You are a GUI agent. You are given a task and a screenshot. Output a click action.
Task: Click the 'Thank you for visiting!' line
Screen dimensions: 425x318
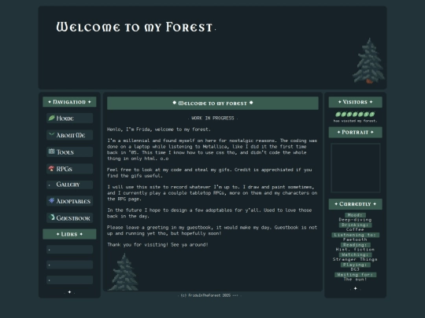157,244
